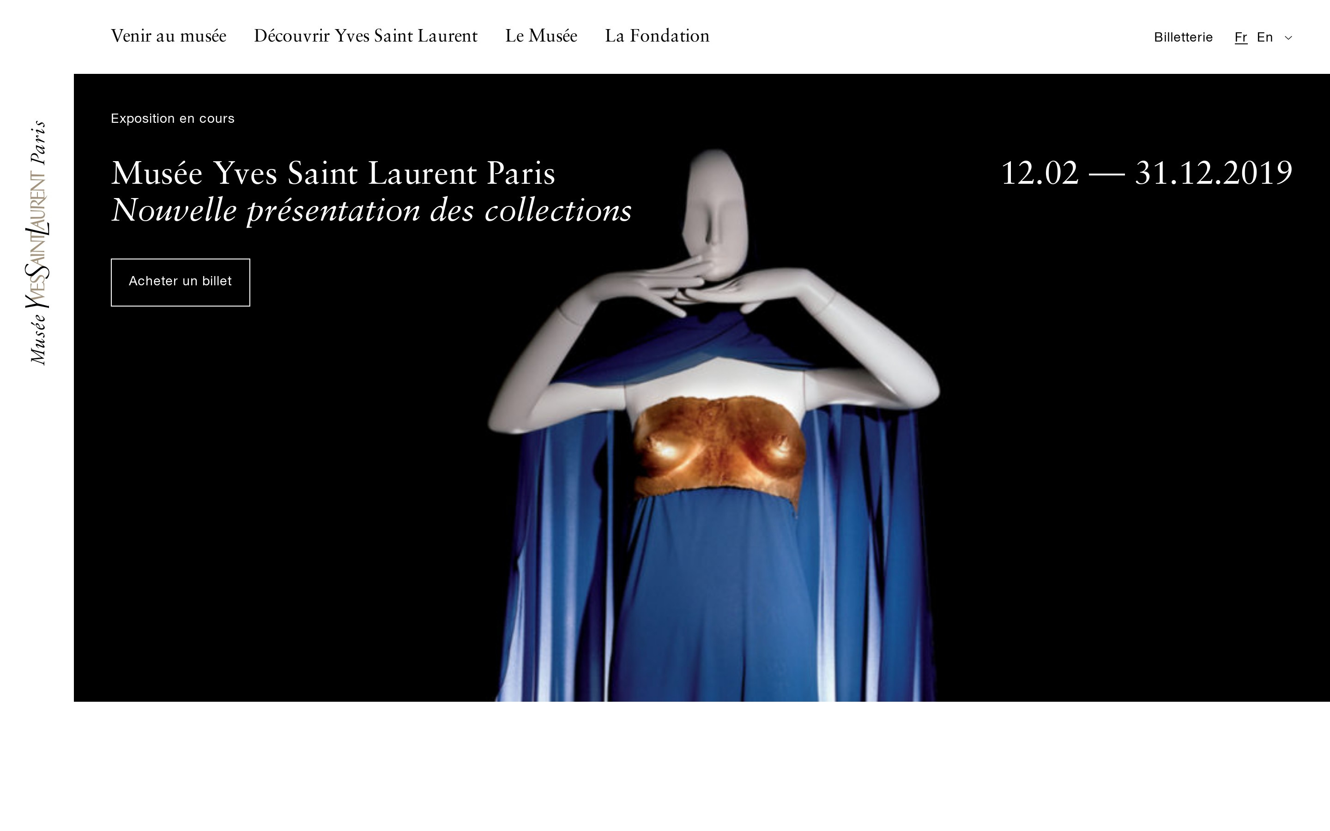Expand the language dropdown chevron

(x=1288, y=38)
